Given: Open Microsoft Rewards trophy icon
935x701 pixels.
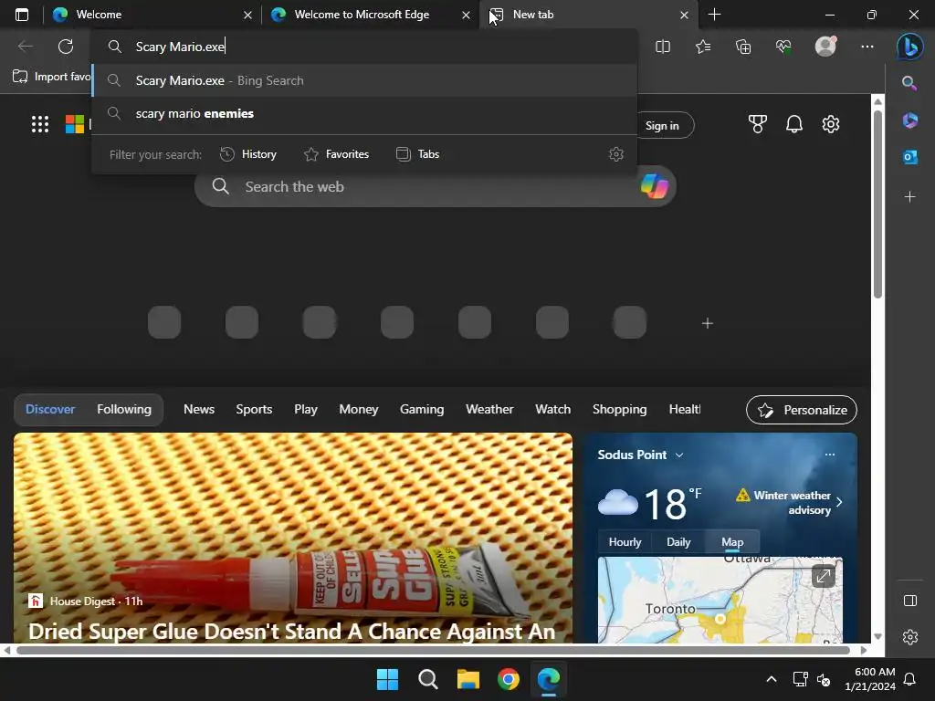Looking at the screenshot, I should [x=757, y=124].
